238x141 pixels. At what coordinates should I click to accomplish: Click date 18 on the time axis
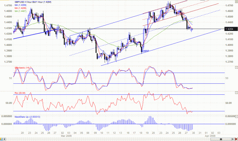tap(141, 133)
